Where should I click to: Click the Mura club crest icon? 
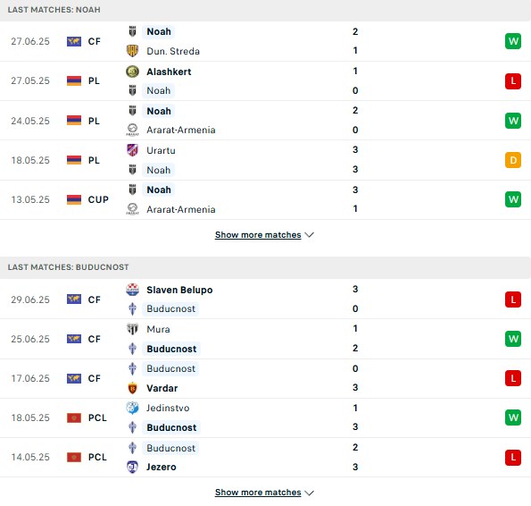pos(132,329)
